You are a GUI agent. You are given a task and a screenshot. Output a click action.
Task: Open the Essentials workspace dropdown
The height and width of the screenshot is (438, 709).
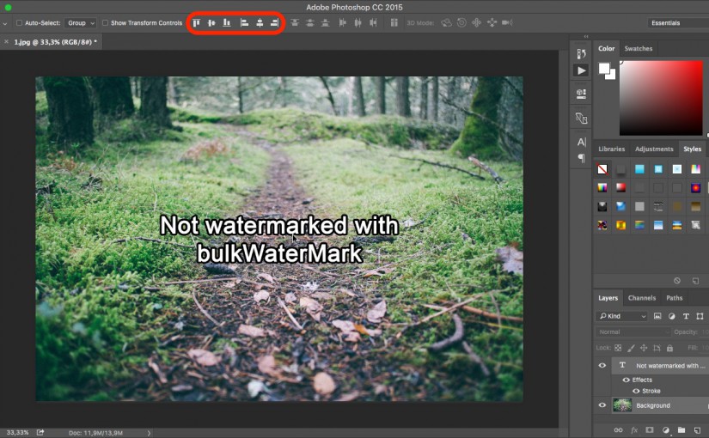[678, 22]
